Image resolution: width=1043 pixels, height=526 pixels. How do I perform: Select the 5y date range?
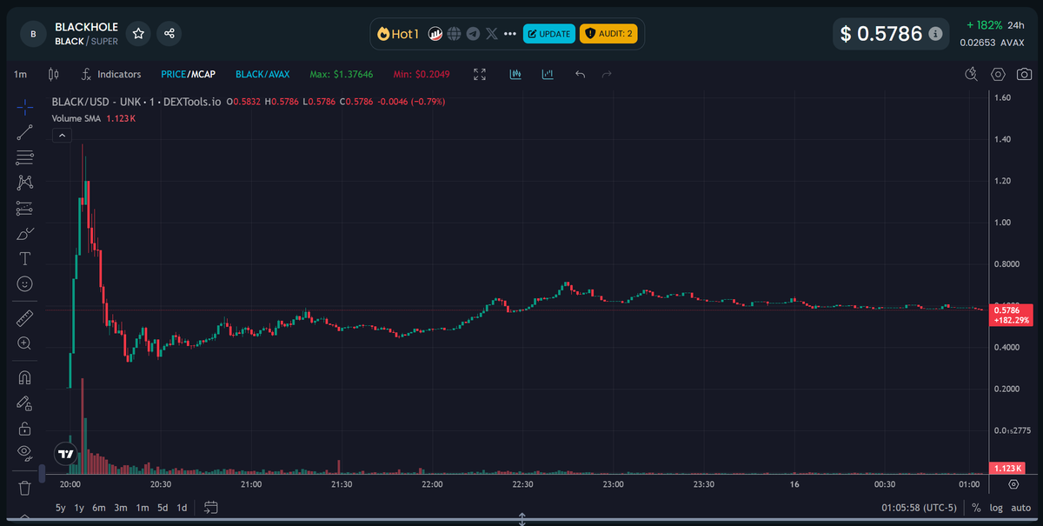point(60,508)
